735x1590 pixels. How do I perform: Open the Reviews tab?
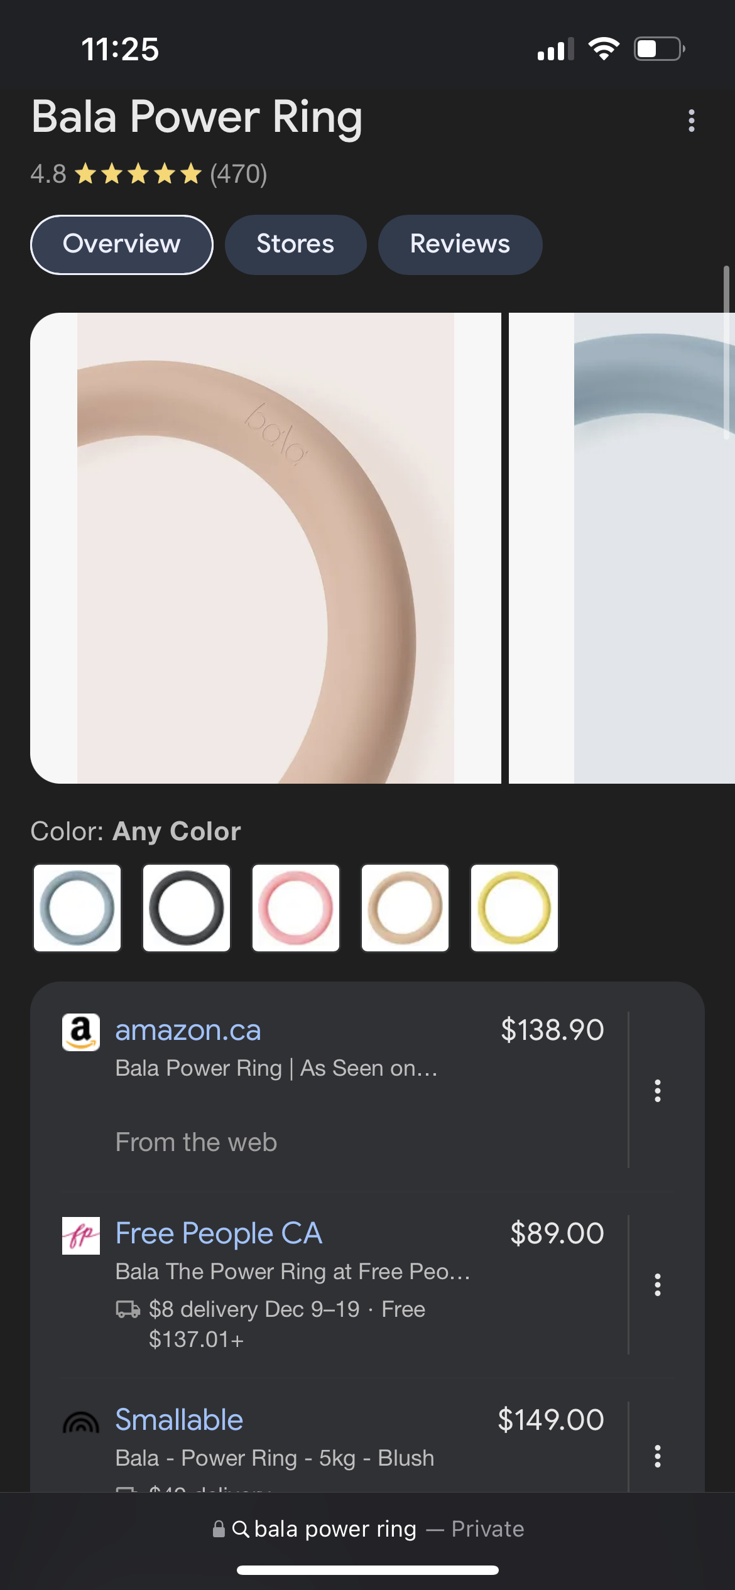pyautogui.click(x=460, y=244)
